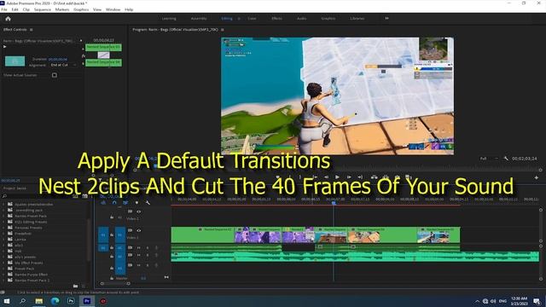The height and width of the screenshot is (307, 546).
Task: Open the Editing workspace options menu
Action: pyautogui.click(x=239, y=19)
